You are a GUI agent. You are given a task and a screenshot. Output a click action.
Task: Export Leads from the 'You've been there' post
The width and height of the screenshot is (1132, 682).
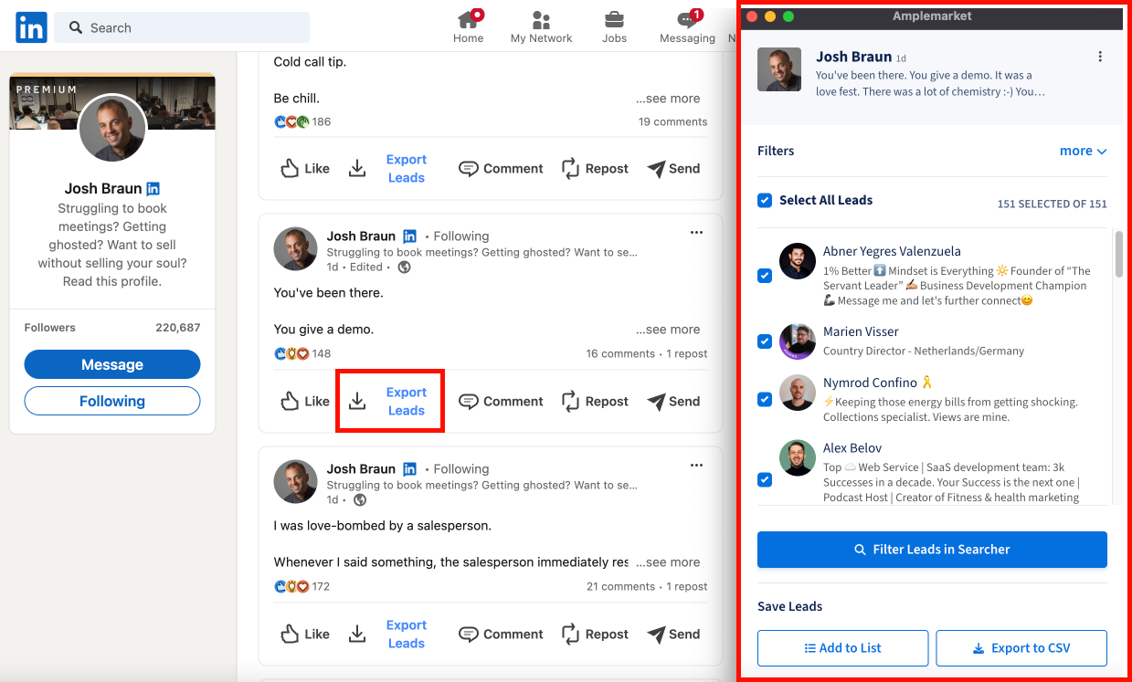tap(389, 401)
